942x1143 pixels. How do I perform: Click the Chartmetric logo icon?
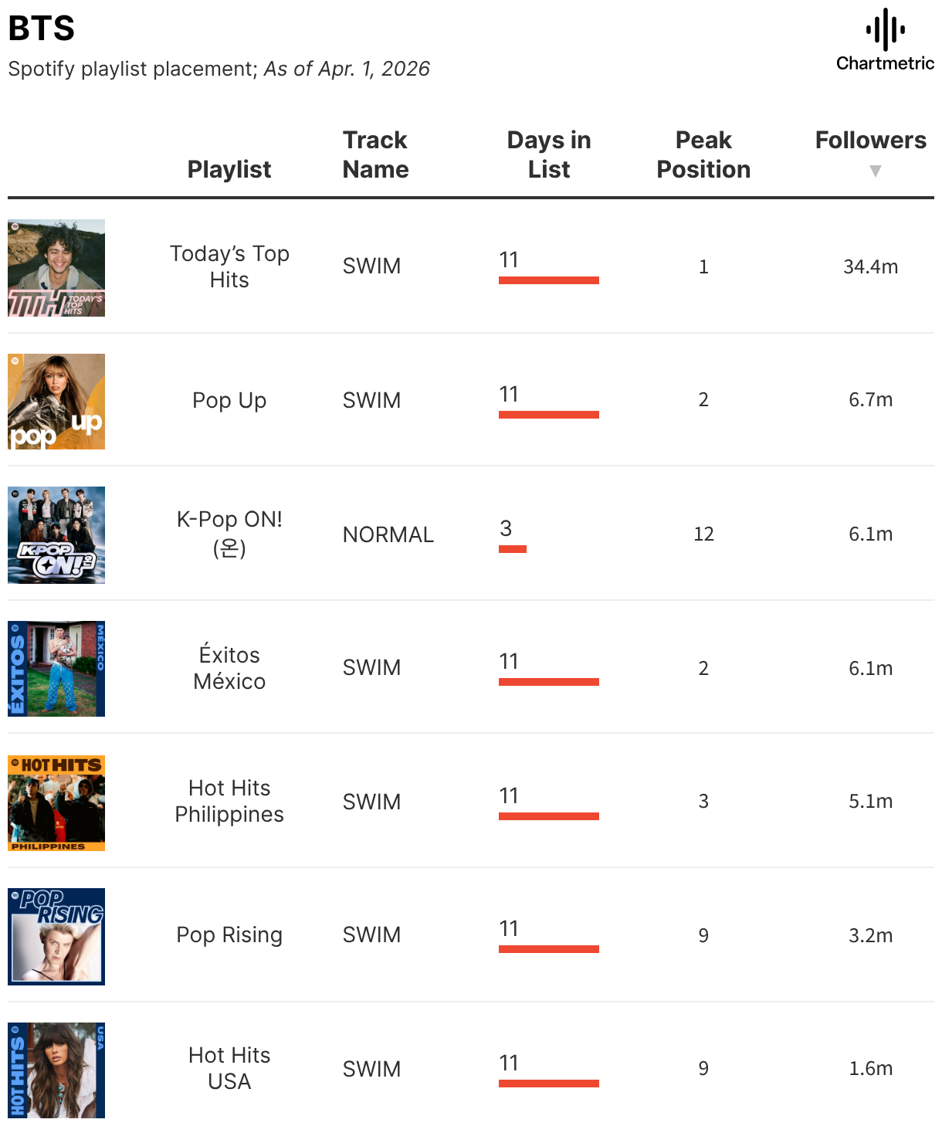point(885,29)
